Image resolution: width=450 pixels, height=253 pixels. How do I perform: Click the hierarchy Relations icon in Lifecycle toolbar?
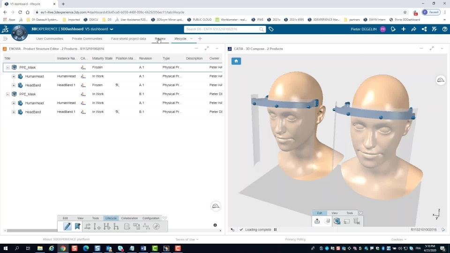point(146,226)
